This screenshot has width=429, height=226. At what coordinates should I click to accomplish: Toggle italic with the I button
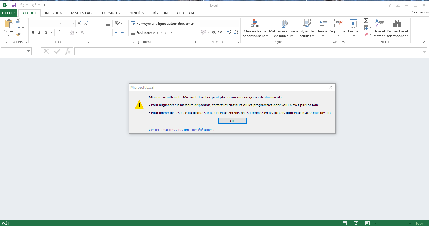click(x=39, y=32)
